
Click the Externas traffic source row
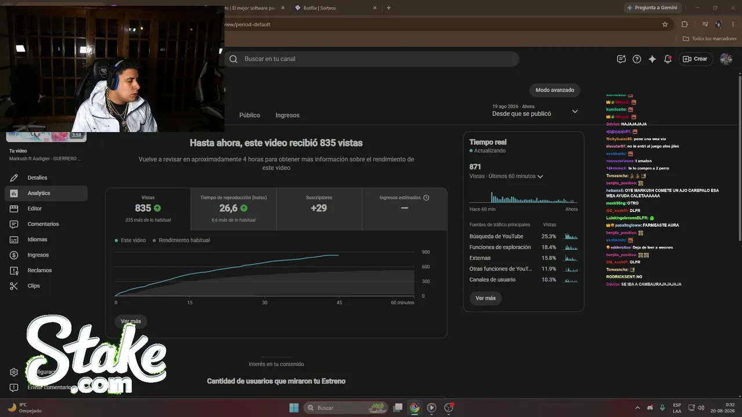tap(523, 258)
